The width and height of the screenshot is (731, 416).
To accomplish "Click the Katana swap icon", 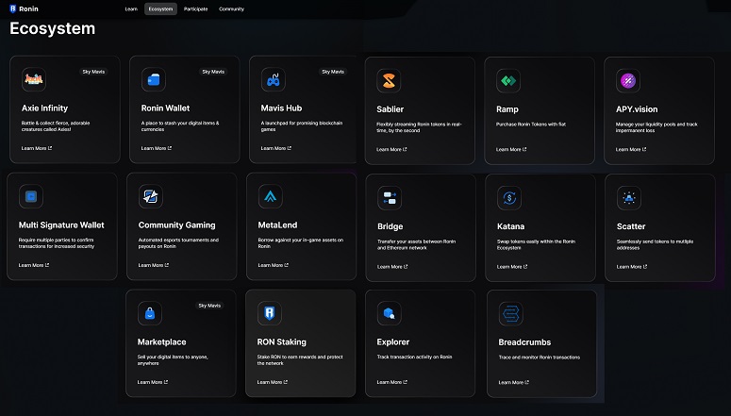I will pyautogui.click(x=509, y=198).
